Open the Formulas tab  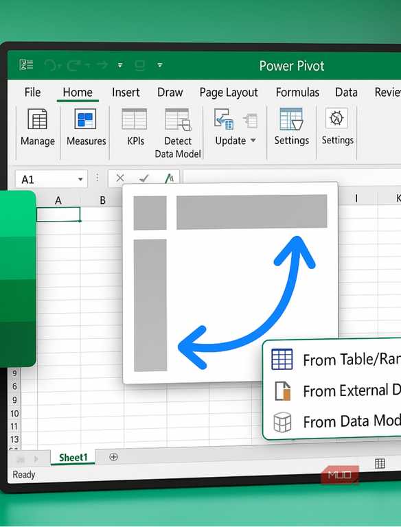coord(297,92)
